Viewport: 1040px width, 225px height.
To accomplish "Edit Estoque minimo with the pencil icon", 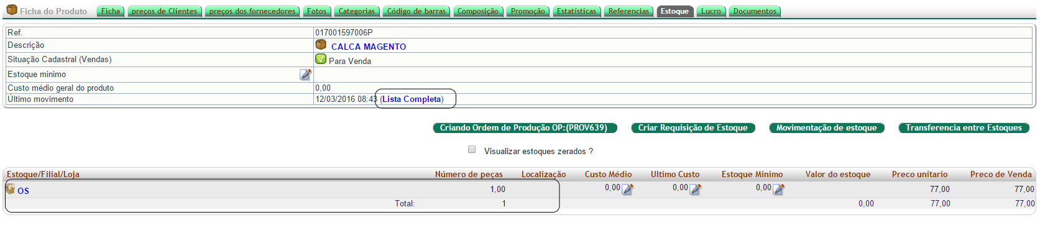I will point(305,75).
